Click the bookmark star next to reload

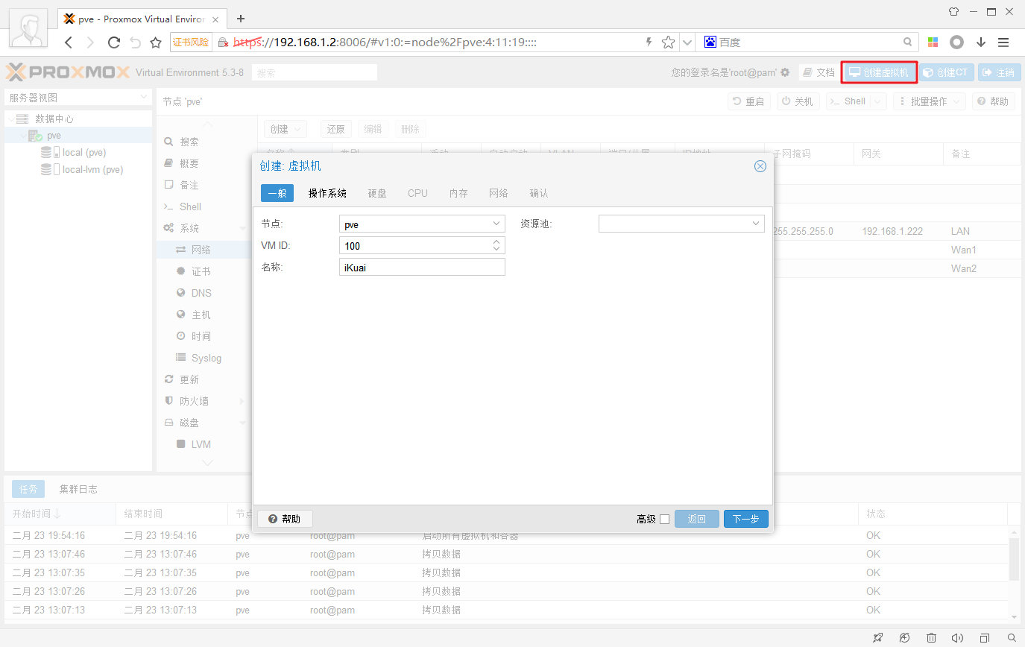(x=156, y=42)
